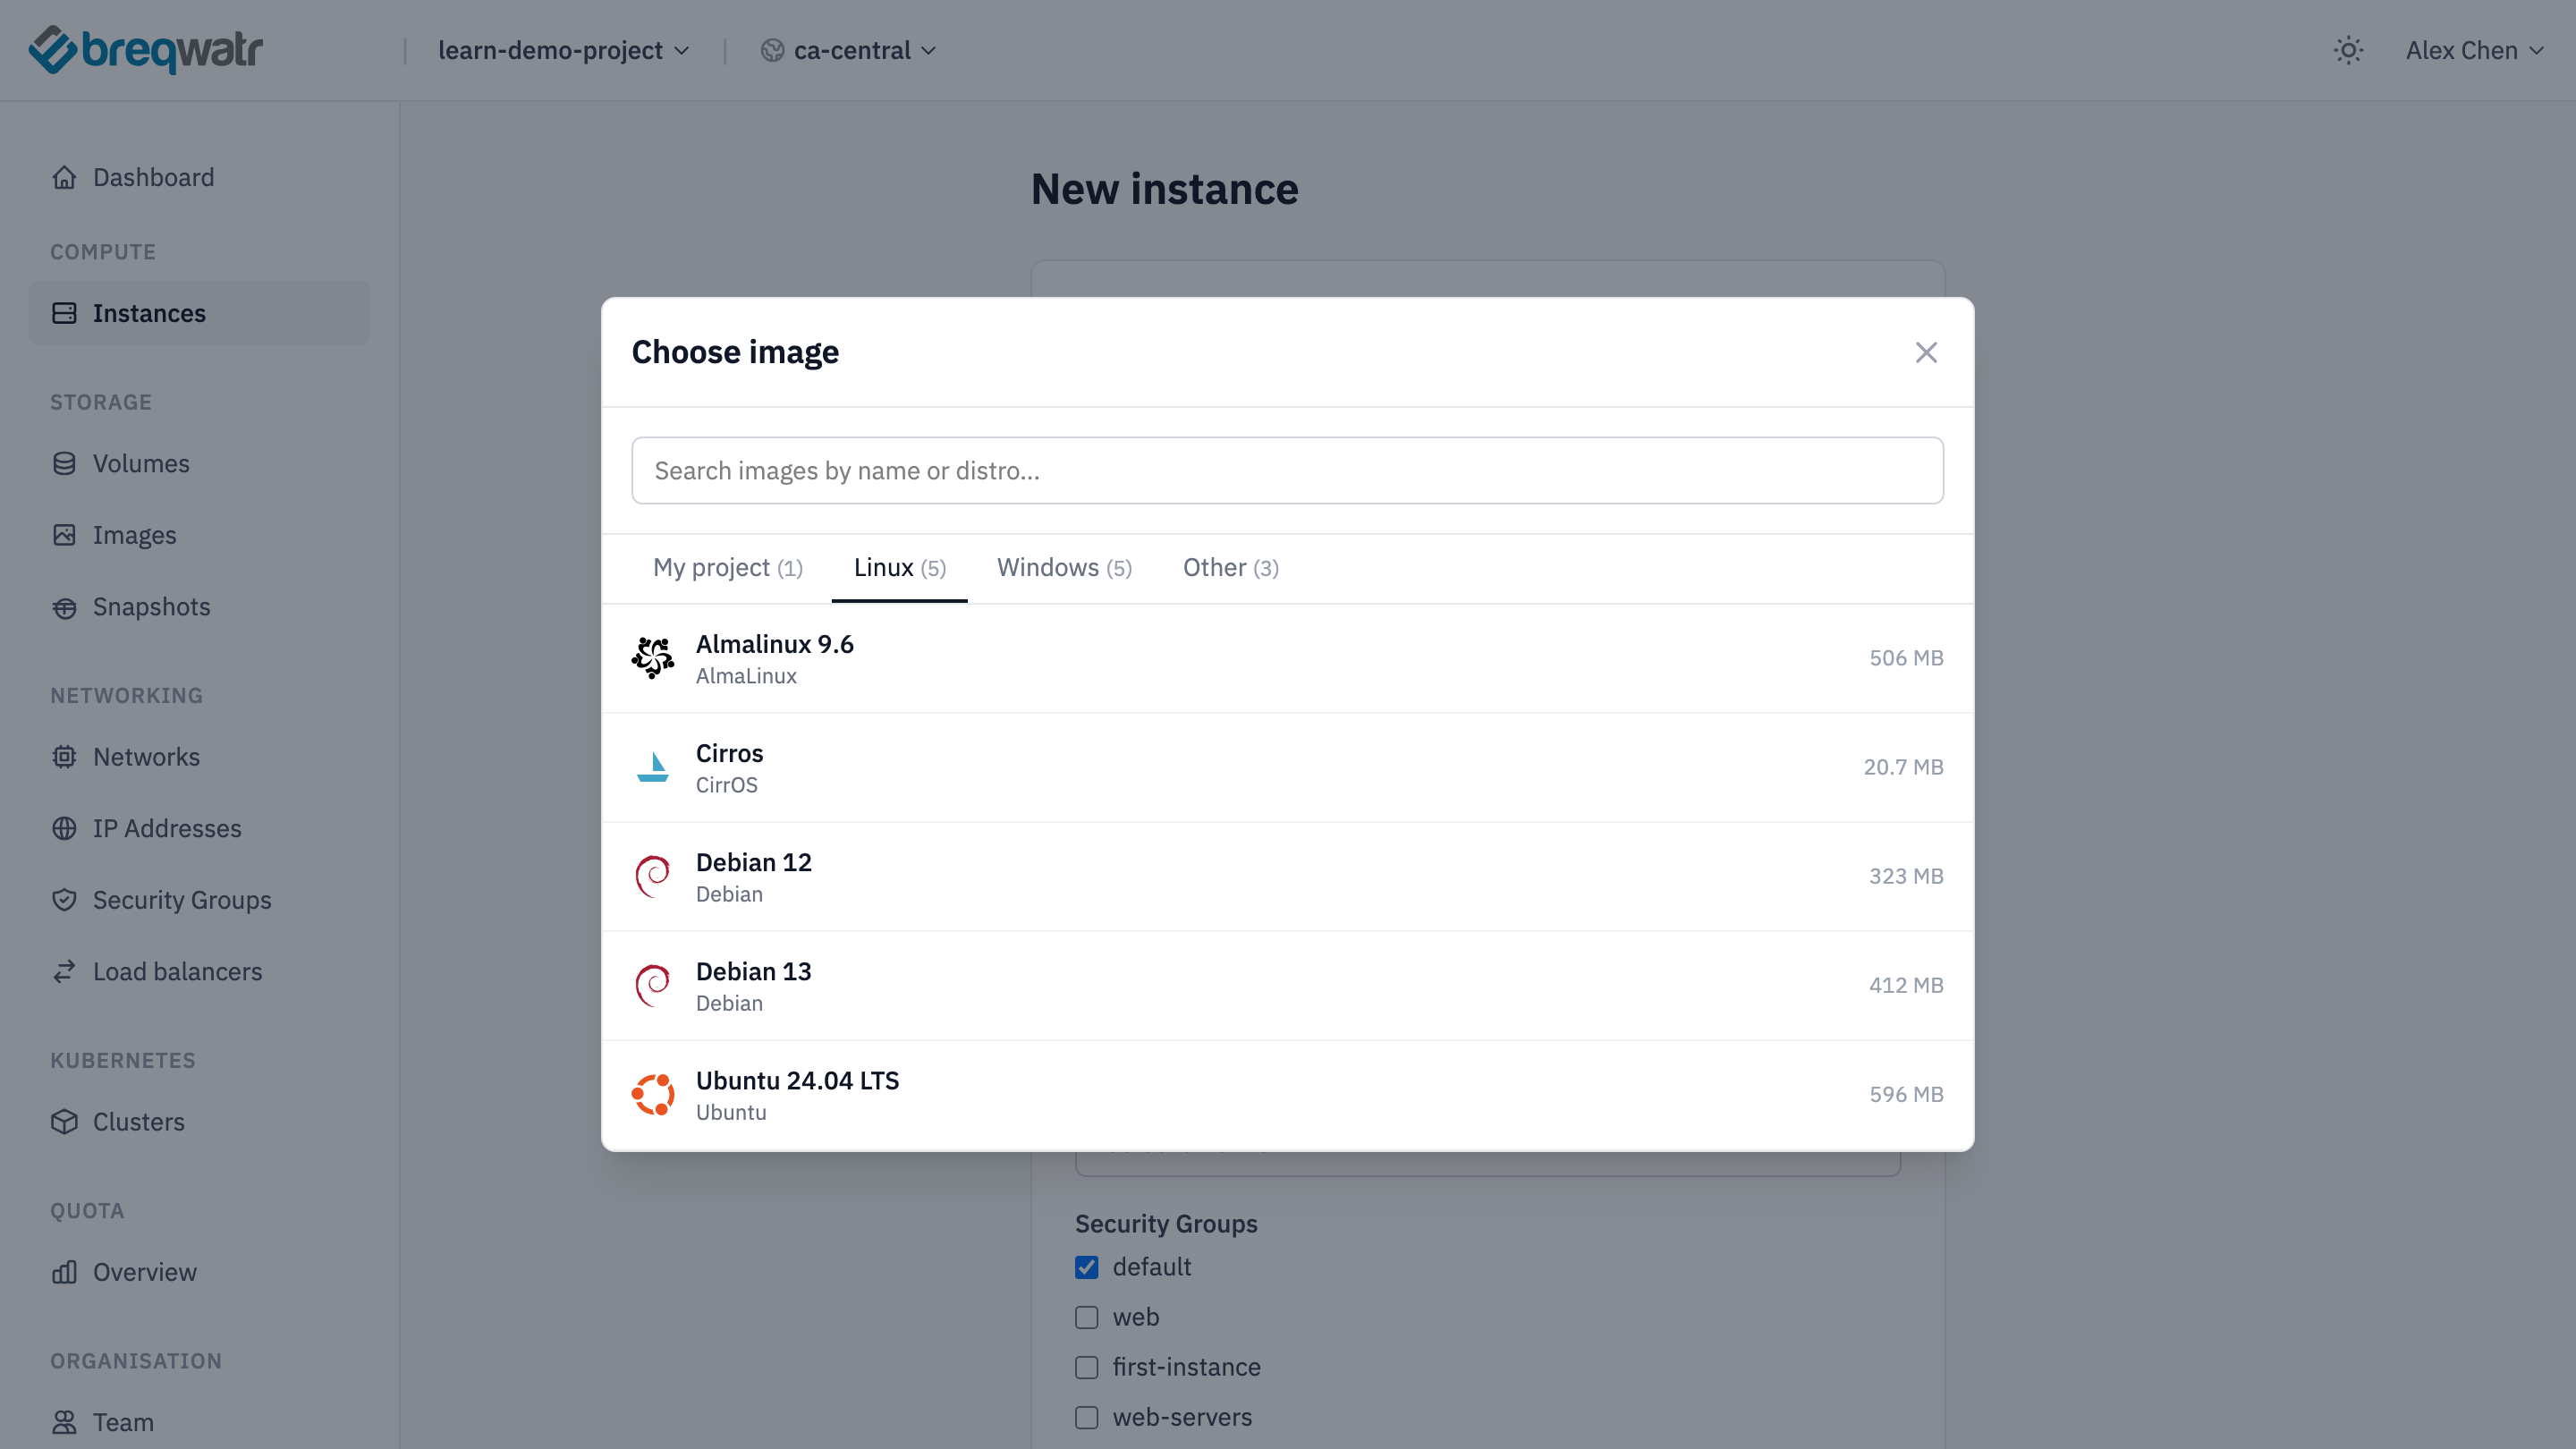This screenshot has width=2576, height=1449.
Task: Click the Security Groups shield icon
Action: click(x=64, y=900)
